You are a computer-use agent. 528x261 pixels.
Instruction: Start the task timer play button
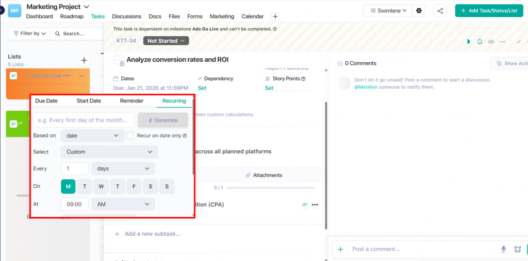point(468,42)
